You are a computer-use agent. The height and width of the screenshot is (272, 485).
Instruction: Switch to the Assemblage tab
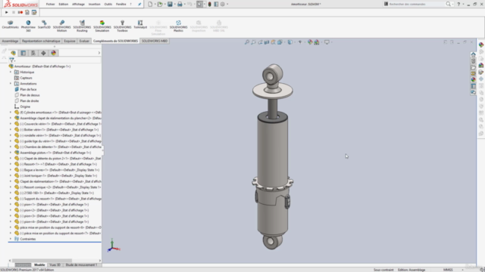(10, 41)
